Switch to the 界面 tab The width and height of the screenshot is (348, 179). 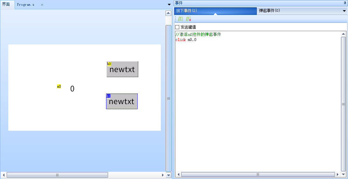tap(6, 4)
